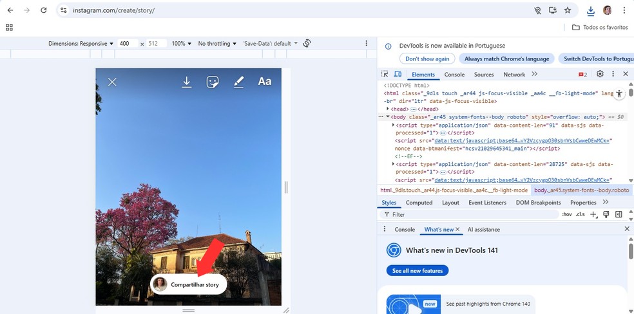The height and width of the screenshot is (314, 634).
Task: Download the story image using the download arrow
Action: [186, 82]
